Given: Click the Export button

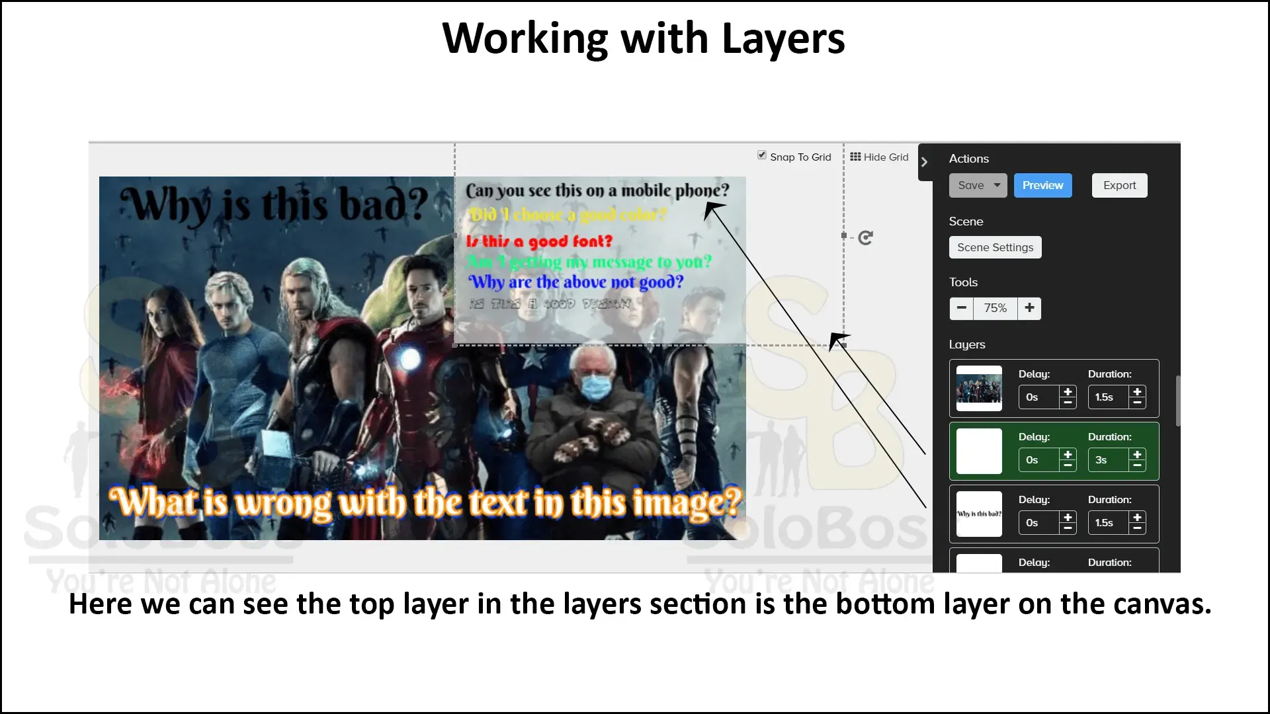Looking at the screenshot, I should pos(1119,186).
